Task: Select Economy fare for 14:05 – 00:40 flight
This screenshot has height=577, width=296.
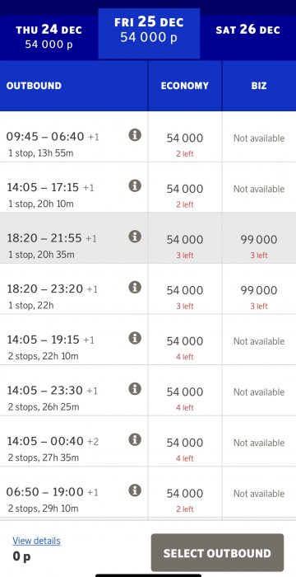Action: (x=185, y=441)
